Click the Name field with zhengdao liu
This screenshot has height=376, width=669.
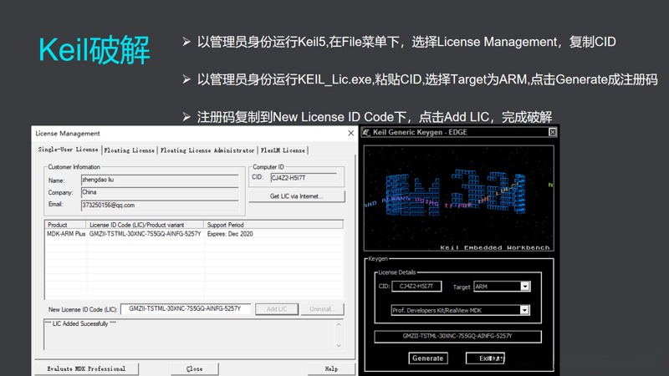[160, 180]
